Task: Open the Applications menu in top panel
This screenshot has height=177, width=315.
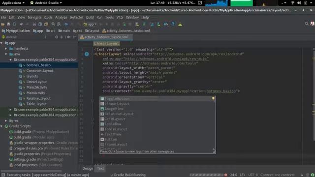Action: coord(13,3)
